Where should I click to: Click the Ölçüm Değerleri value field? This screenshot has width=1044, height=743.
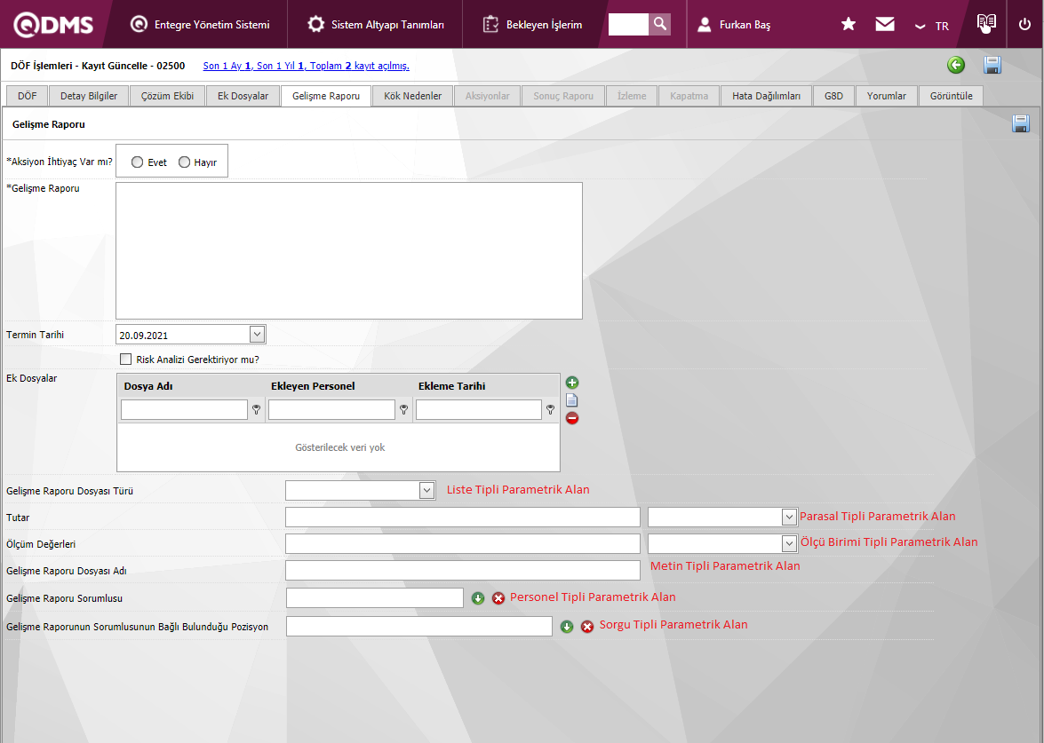463,543
